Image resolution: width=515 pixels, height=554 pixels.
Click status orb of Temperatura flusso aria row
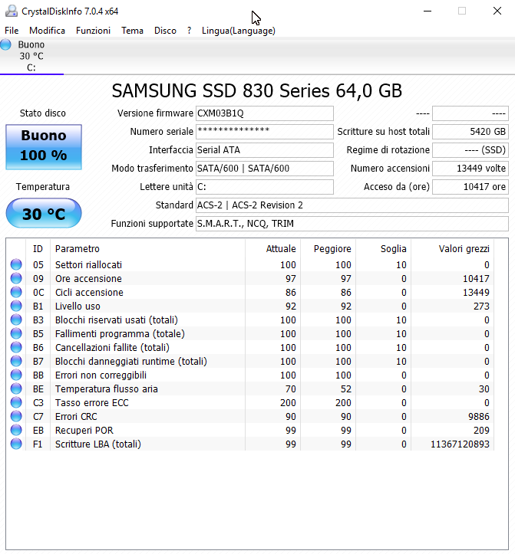click(x=16, y=388)
